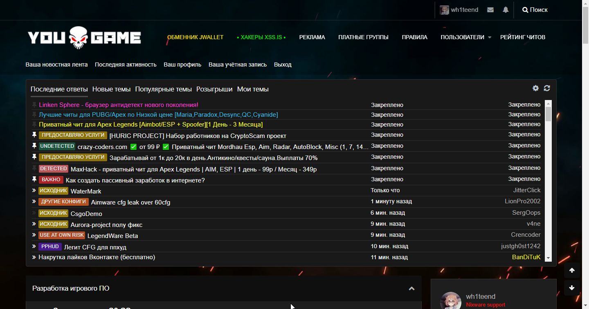Collapse the Разработка игрового ПО section

pyautogui.click(x=411, y=289)
